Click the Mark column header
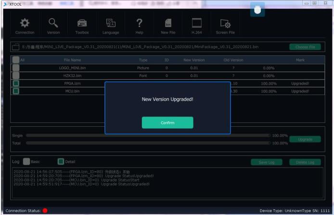334x215 pixels. pyautogui.click(x=300, y=60)
